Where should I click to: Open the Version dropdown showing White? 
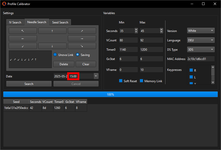pos(201,31)
